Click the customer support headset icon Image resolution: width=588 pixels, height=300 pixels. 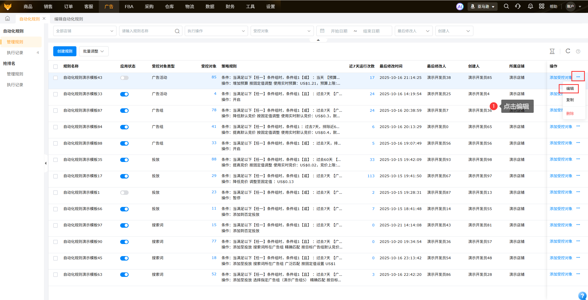518,6
